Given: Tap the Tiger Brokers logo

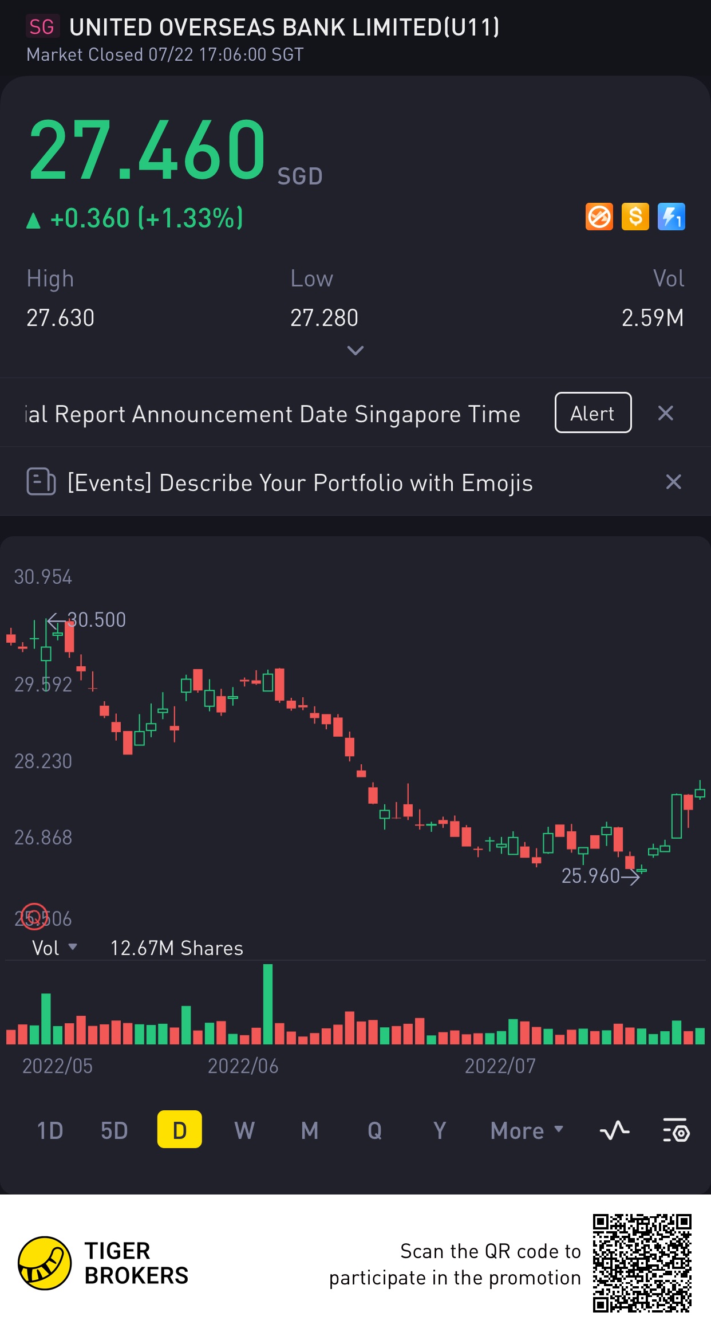Looking at the screenshot, I should pyautogui.click(x=45, y=1263).
